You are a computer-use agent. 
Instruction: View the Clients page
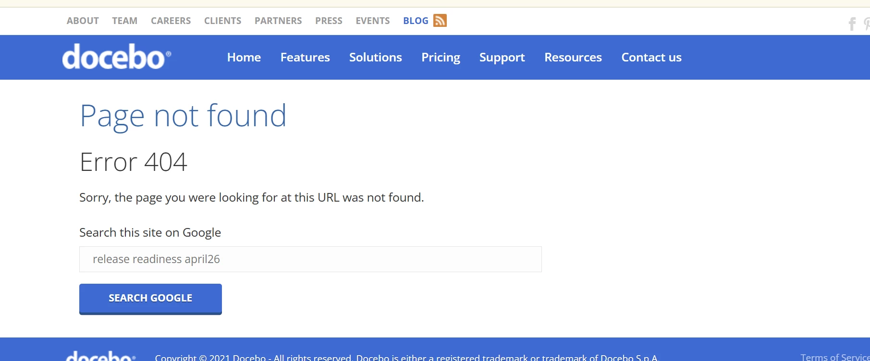[222, 21]
